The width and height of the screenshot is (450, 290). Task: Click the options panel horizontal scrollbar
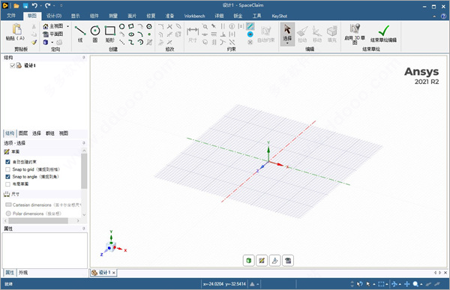(41, 220)
